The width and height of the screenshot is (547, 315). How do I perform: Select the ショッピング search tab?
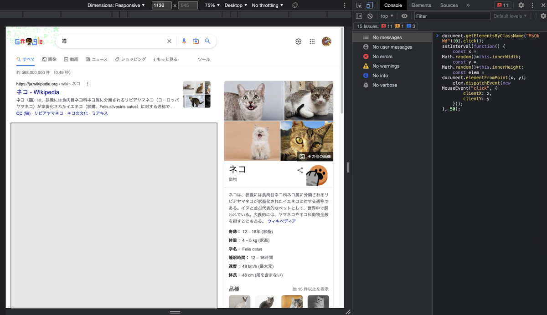(130, 59)
